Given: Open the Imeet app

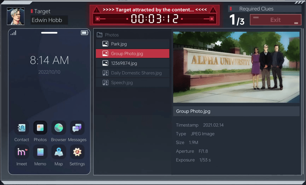Looking at the screenshot, I should coord(22,152).
